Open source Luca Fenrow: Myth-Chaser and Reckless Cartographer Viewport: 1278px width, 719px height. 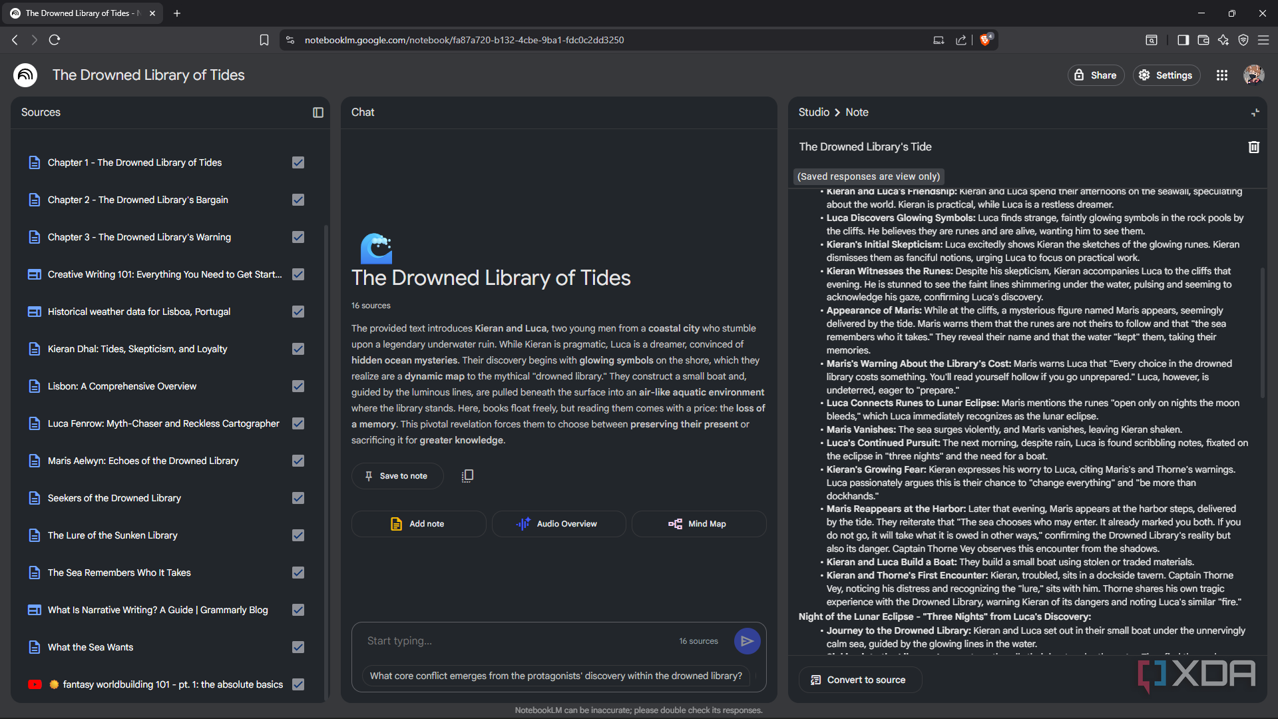coord(163,423)
